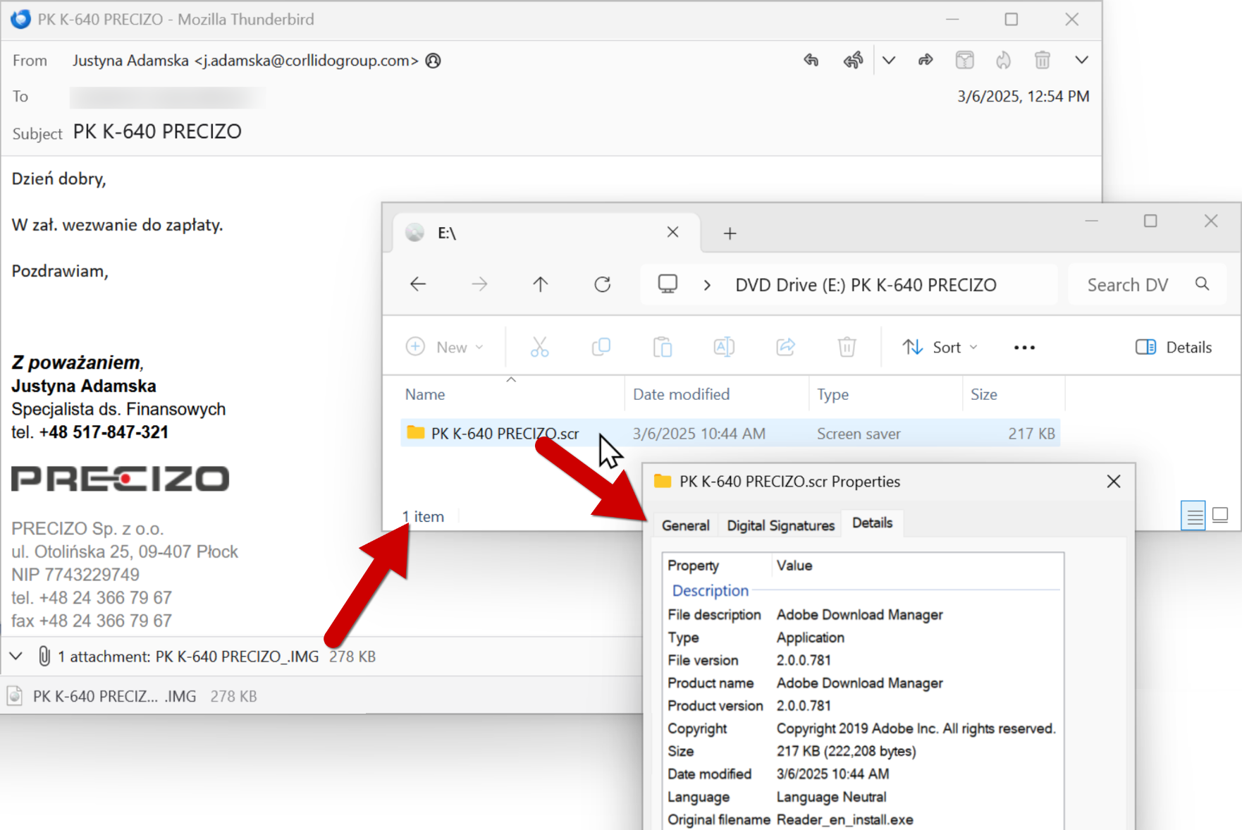1242x830 pixels.
Task: Sort by the Type column header
Action: click(x=832, y=394)
